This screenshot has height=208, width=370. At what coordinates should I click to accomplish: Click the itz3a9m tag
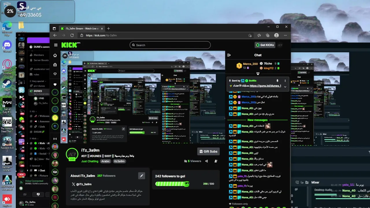(119, 161)
